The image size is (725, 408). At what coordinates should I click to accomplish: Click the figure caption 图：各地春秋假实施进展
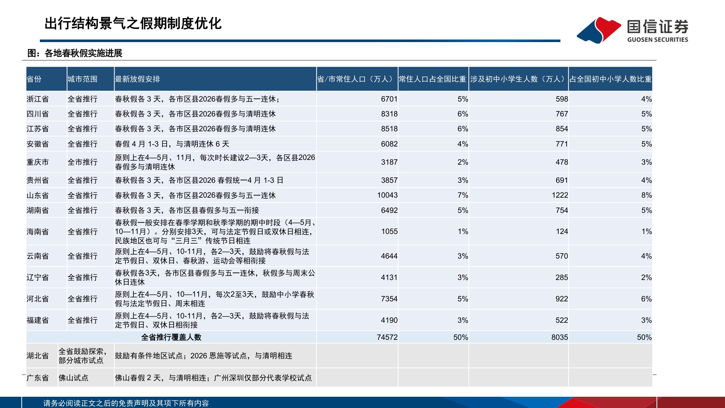click(75, 53)
